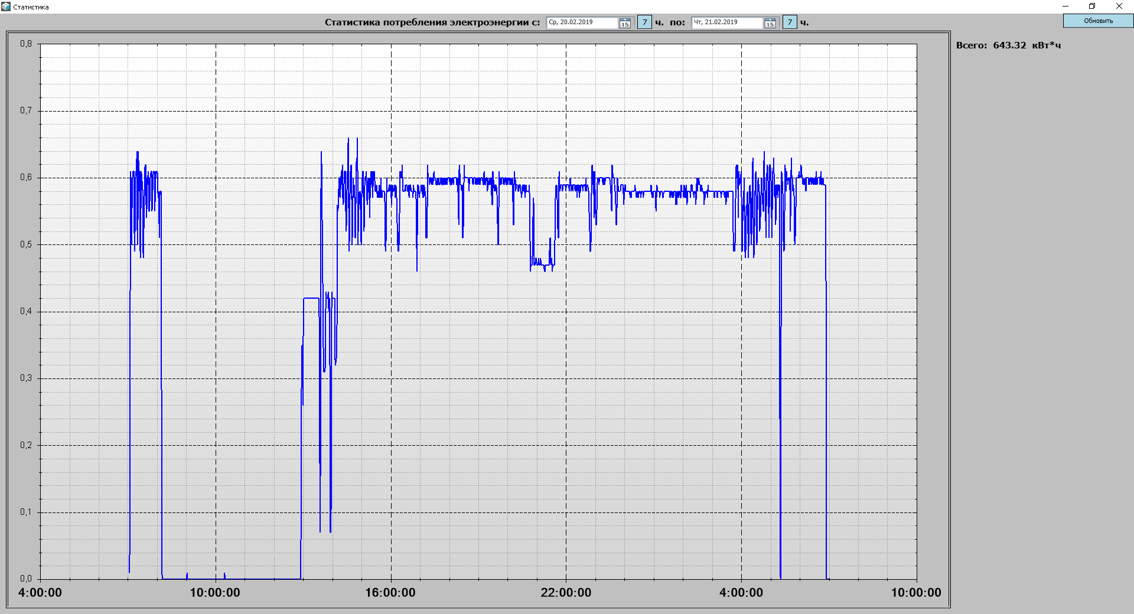Image resolution: width=1134 pixels, height=614 pixels.
Task: Click the 0,0 value on vertical axis
Action: 26,579
